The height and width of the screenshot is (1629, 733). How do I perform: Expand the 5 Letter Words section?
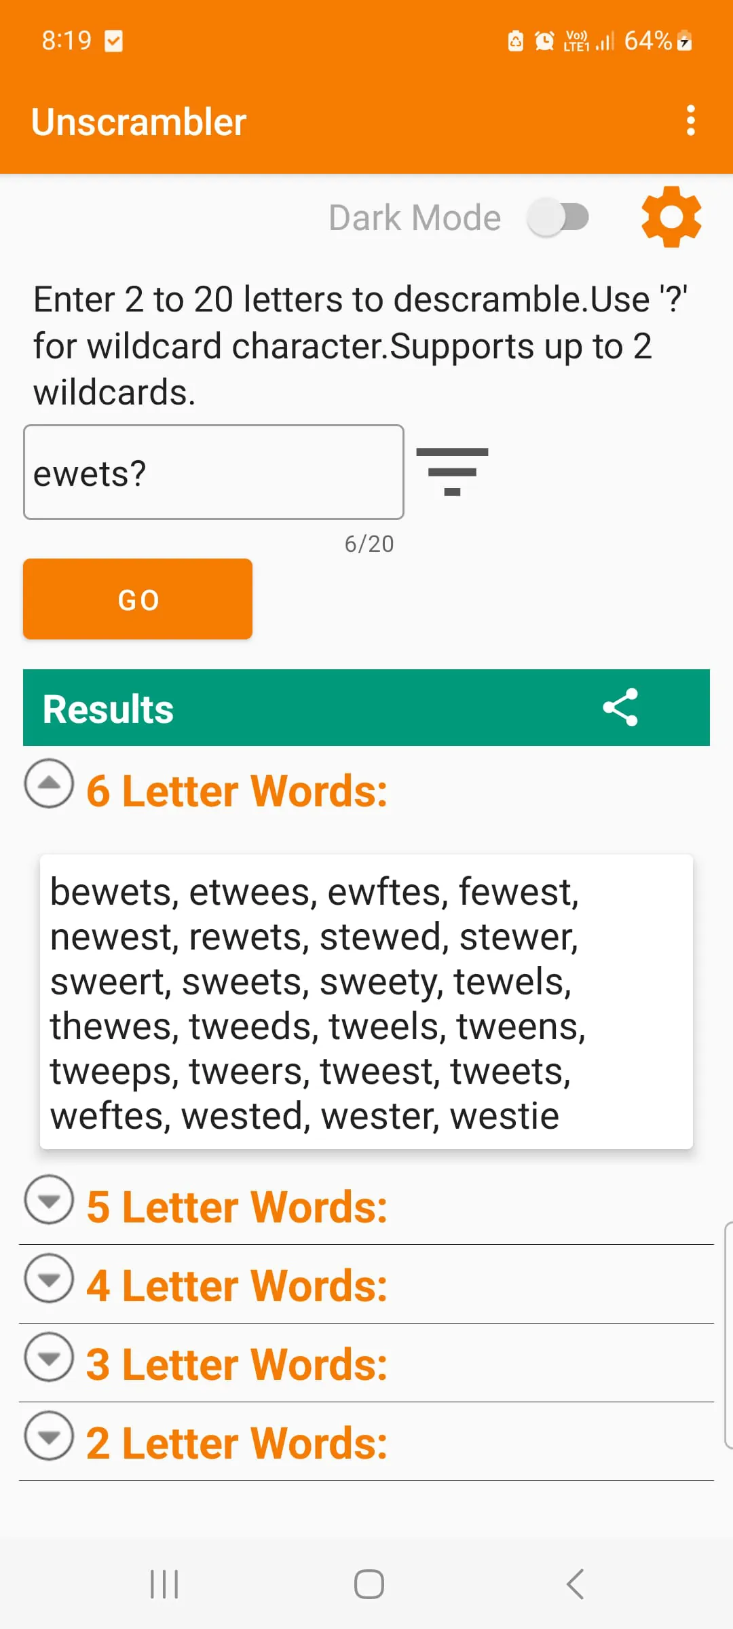pyautogui.click(x=49, y=1200)
